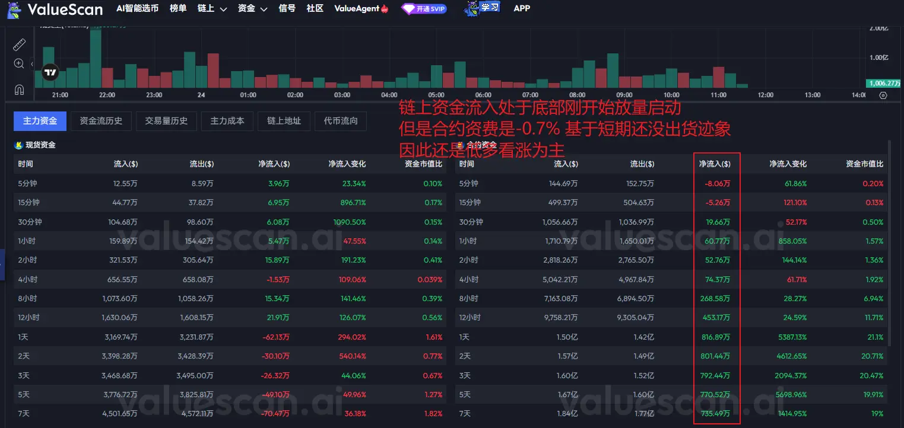
Task: Click the 1,006.27万 volume price label
Action: pos(884,84)
